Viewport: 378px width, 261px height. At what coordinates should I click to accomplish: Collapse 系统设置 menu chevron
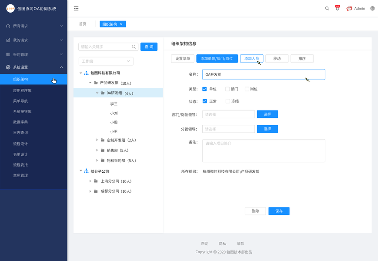click(x=61, y=67)
